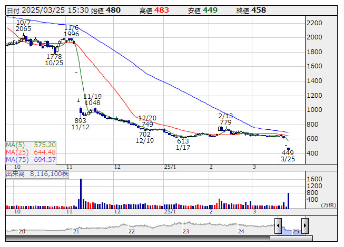The width and height of the screenshot is (344, 247).
Task: Click the highlighted range in the overview chart
Action: coord(291,231)
